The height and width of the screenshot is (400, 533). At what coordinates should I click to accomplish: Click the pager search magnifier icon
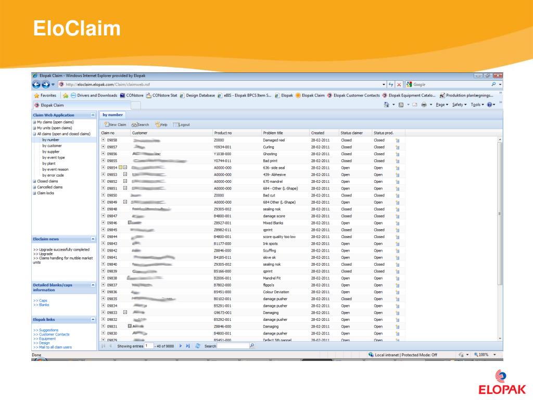252,346
